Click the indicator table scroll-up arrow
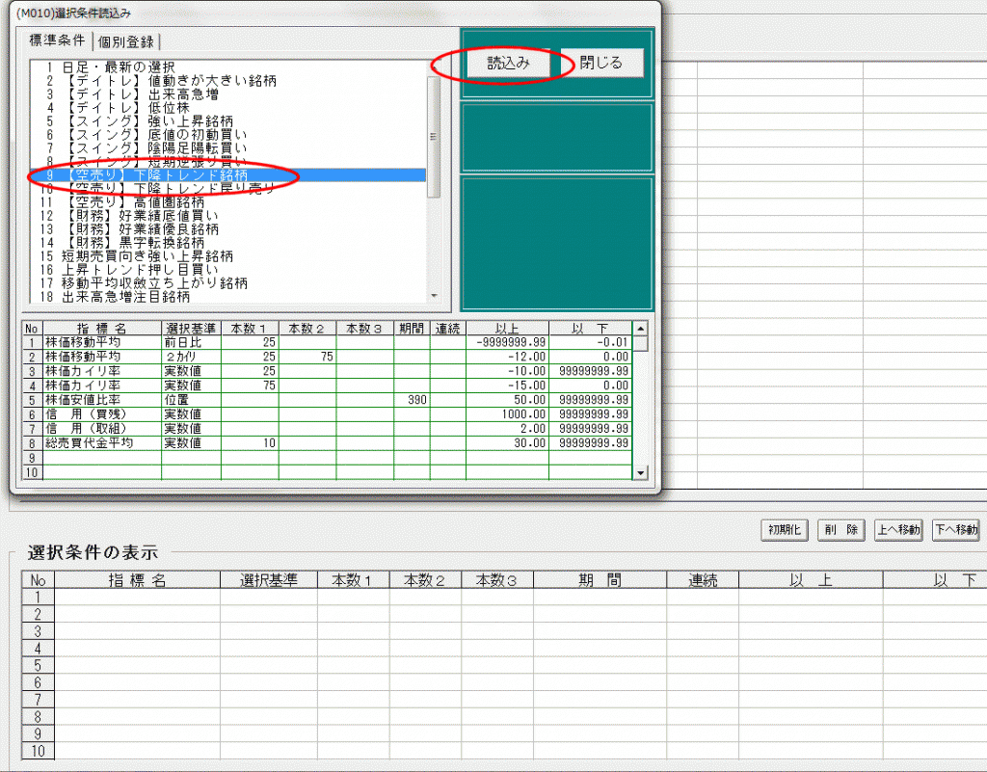987x772 pixels. (x=640, y=329)
